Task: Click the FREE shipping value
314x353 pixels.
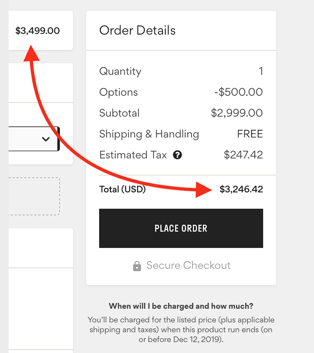Action: pyautogui.click(x=250, y=134)
